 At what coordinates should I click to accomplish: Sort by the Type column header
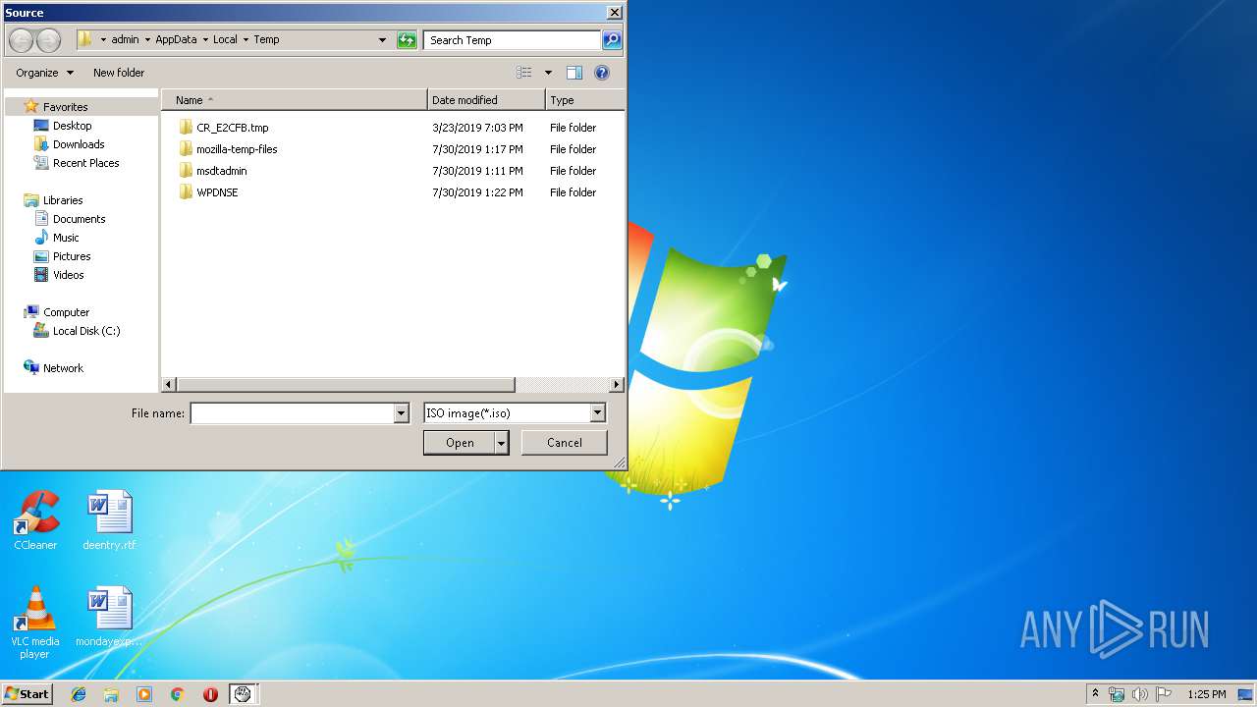pos(585,100)
